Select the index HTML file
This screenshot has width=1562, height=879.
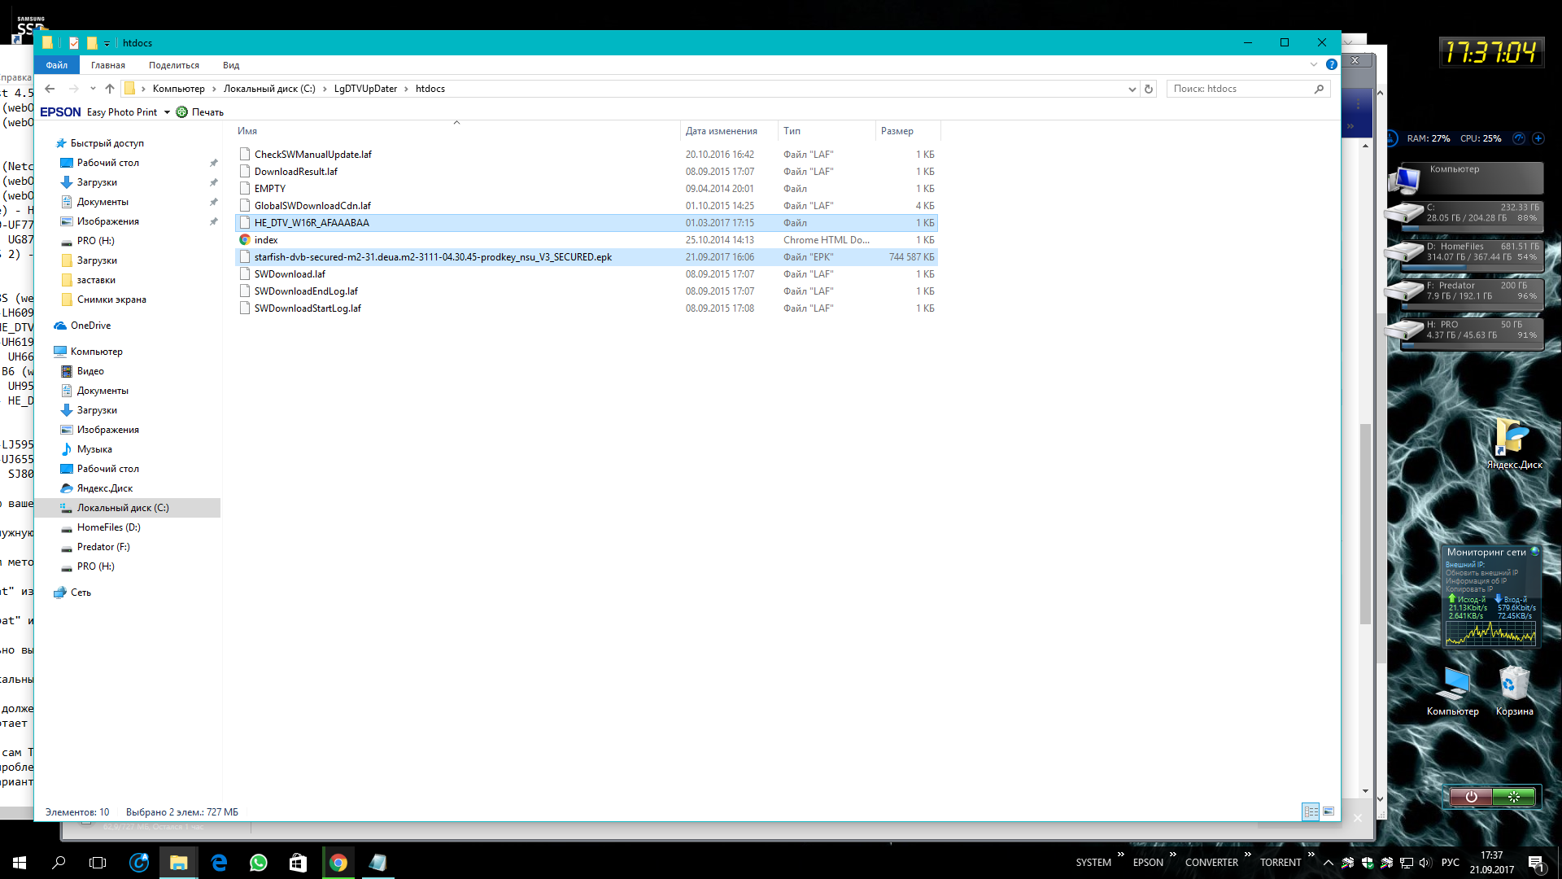pos(266,240)
